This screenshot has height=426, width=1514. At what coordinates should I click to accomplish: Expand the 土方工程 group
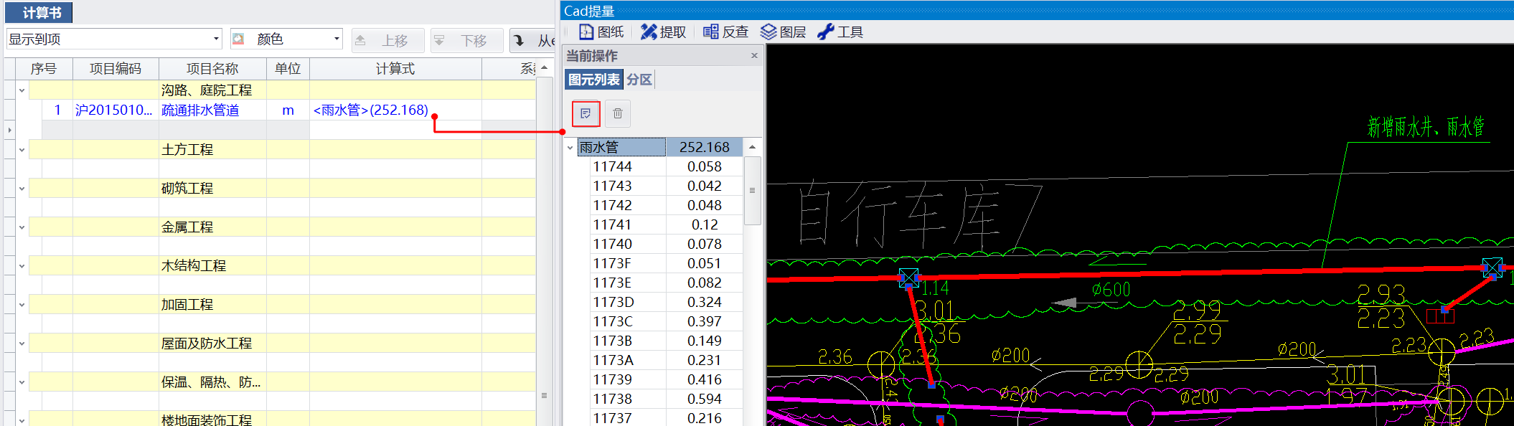coord(22,150)
